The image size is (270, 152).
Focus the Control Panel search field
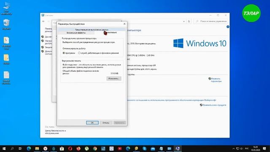211,22
